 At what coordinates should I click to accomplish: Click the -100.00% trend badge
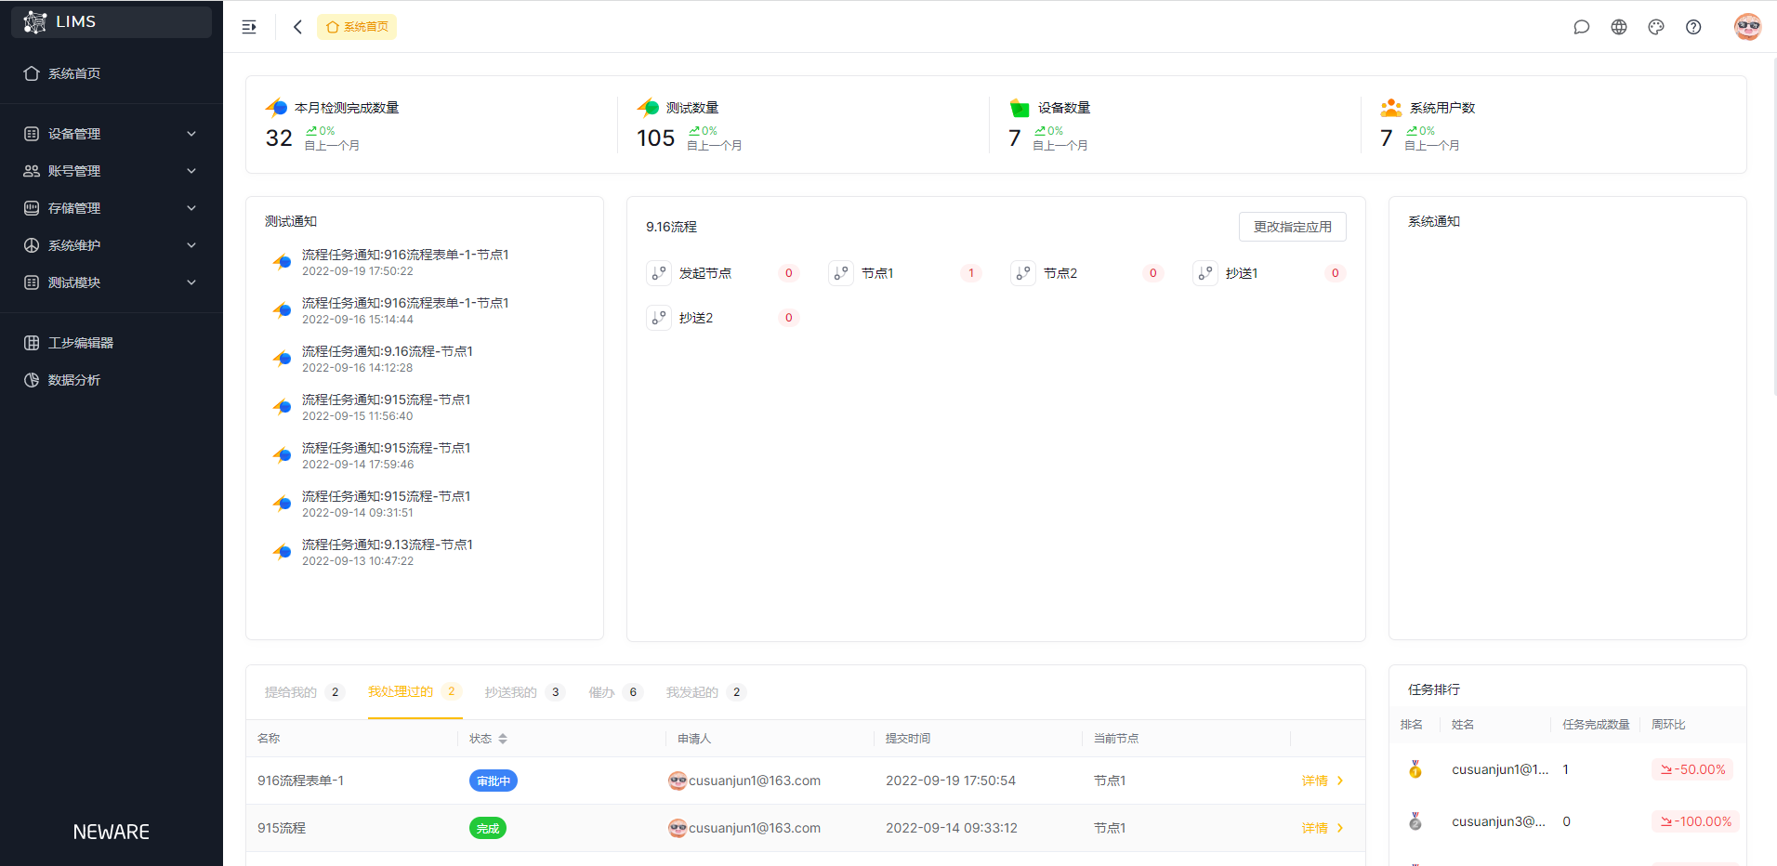(1696, 821)
